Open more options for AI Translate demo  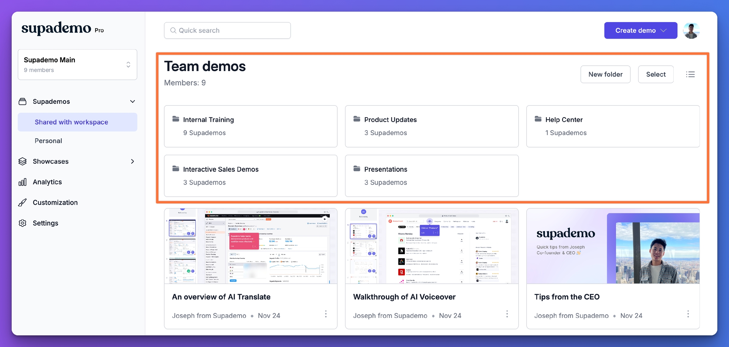point(326,314)
